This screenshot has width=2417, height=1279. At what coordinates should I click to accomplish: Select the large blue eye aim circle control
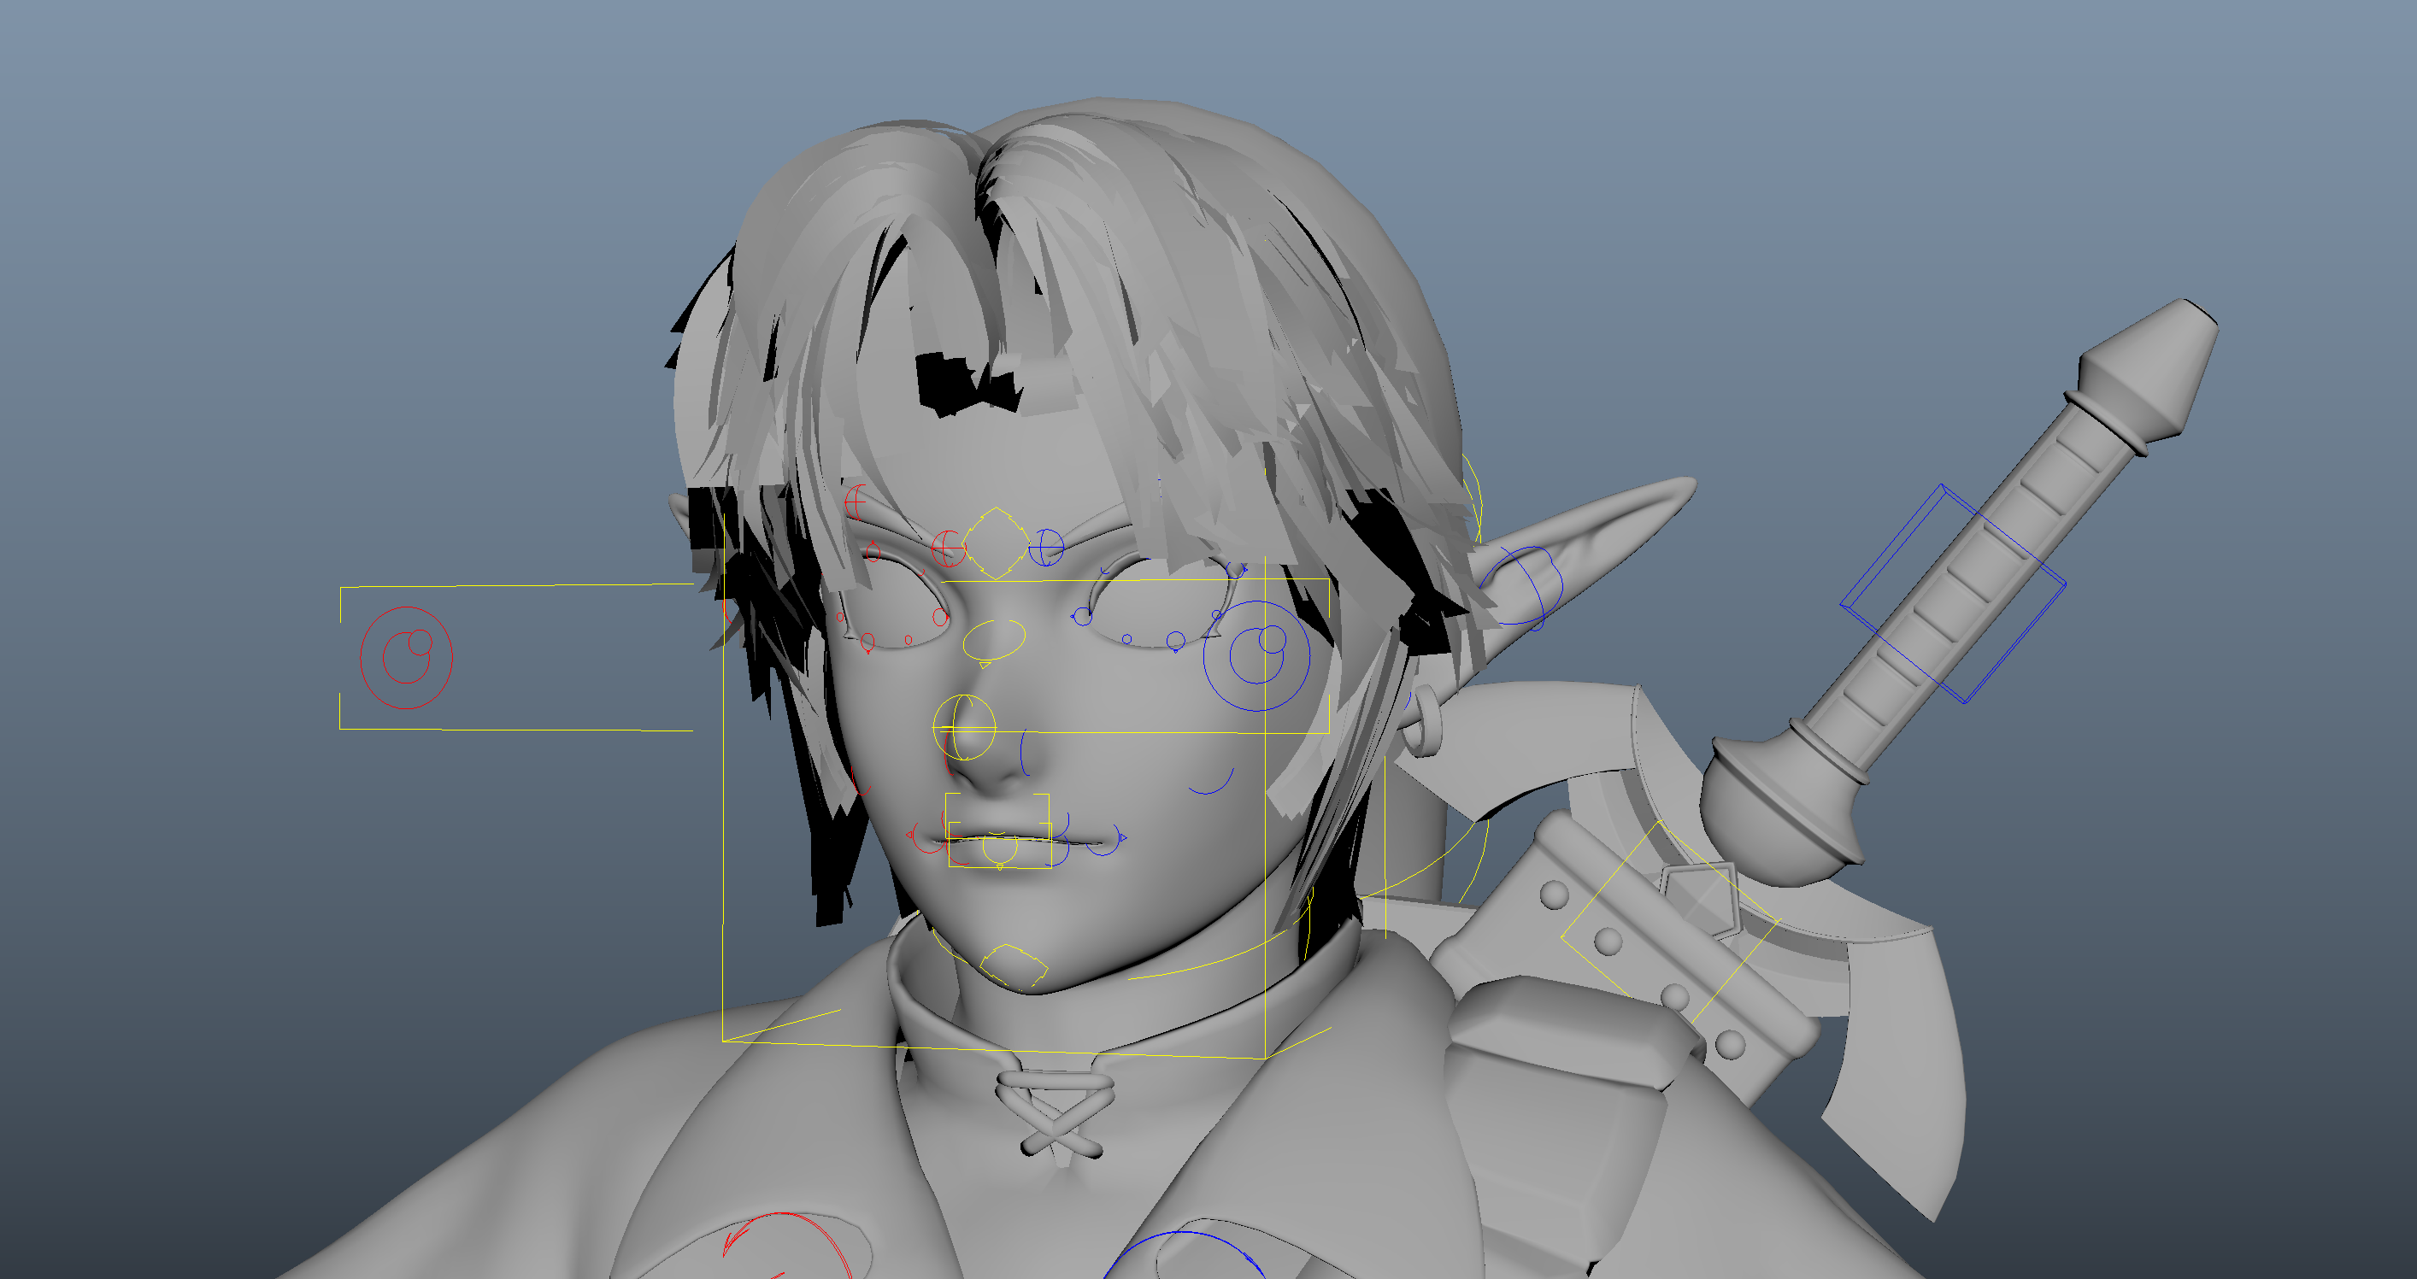coord(1256,655)
